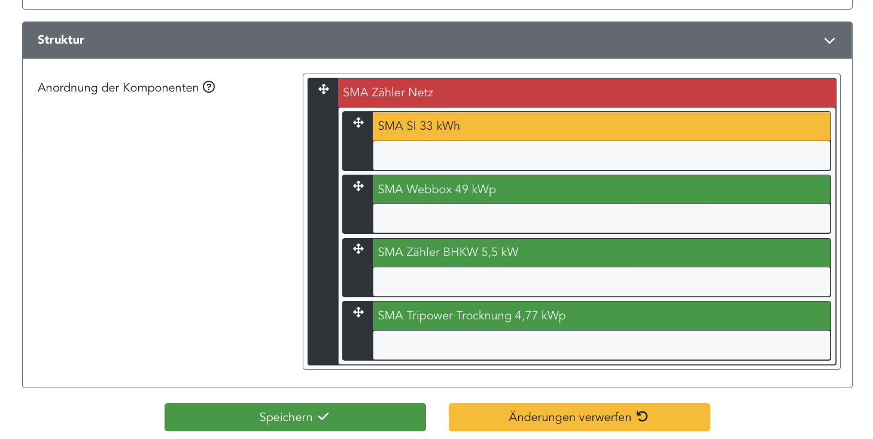This screenshot has height=439, width=873.
Task: Click the move handle for SMA Webbox 49 kWp
Action: click(358, 186)
